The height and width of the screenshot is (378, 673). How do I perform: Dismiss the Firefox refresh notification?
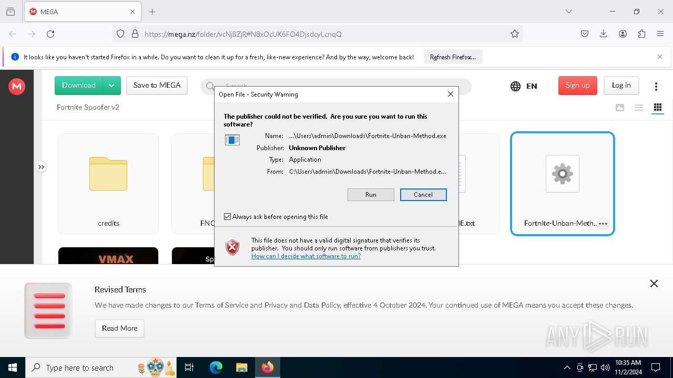click(x=660, y=57)
